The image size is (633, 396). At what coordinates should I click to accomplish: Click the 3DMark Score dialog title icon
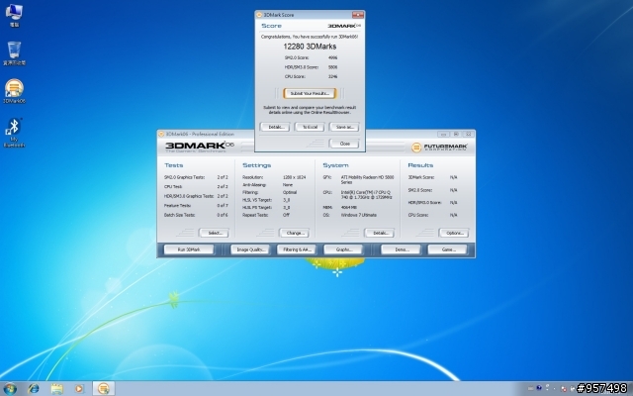[x=259, y=15]
